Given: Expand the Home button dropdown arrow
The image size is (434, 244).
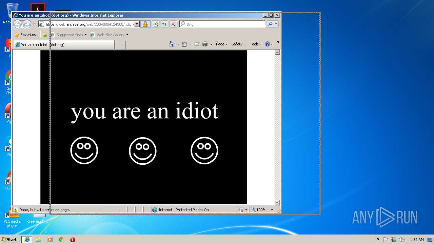Looking at the screenshot, I should click(178, 44).
